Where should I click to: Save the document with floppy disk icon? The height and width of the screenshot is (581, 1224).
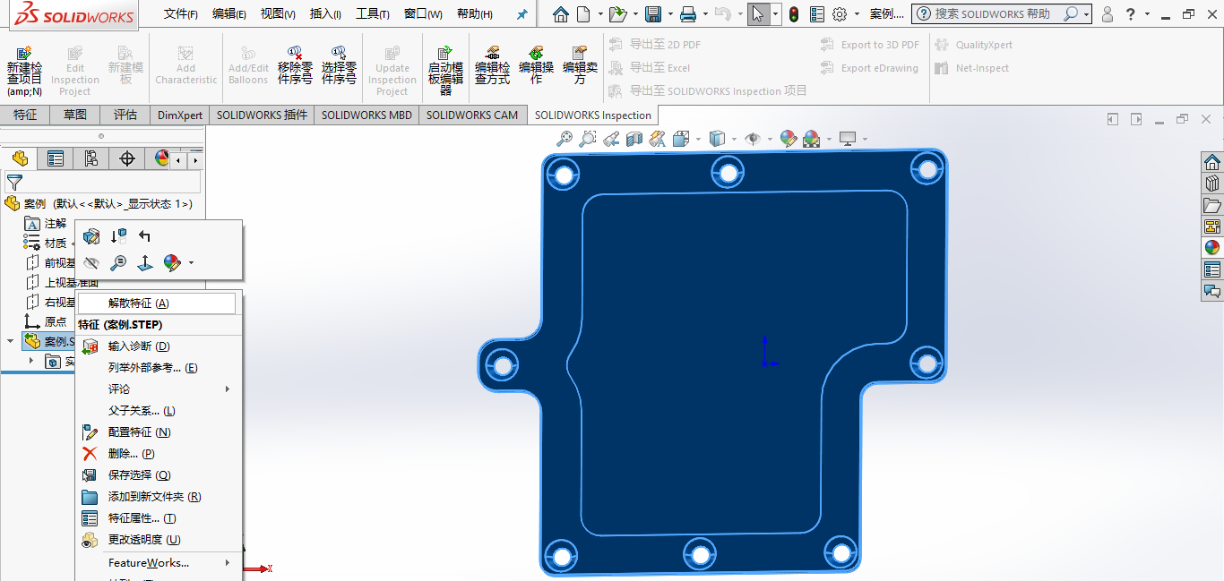[653, 14]
